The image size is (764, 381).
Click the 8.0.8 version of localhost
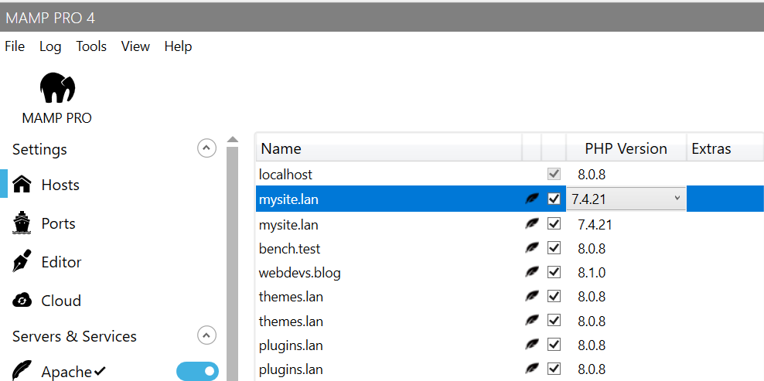tap(592, 175)
